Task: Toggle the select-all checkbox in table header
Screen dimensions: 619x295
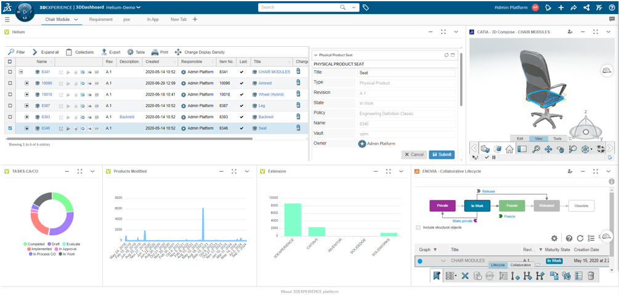Action: click(10, 62)
